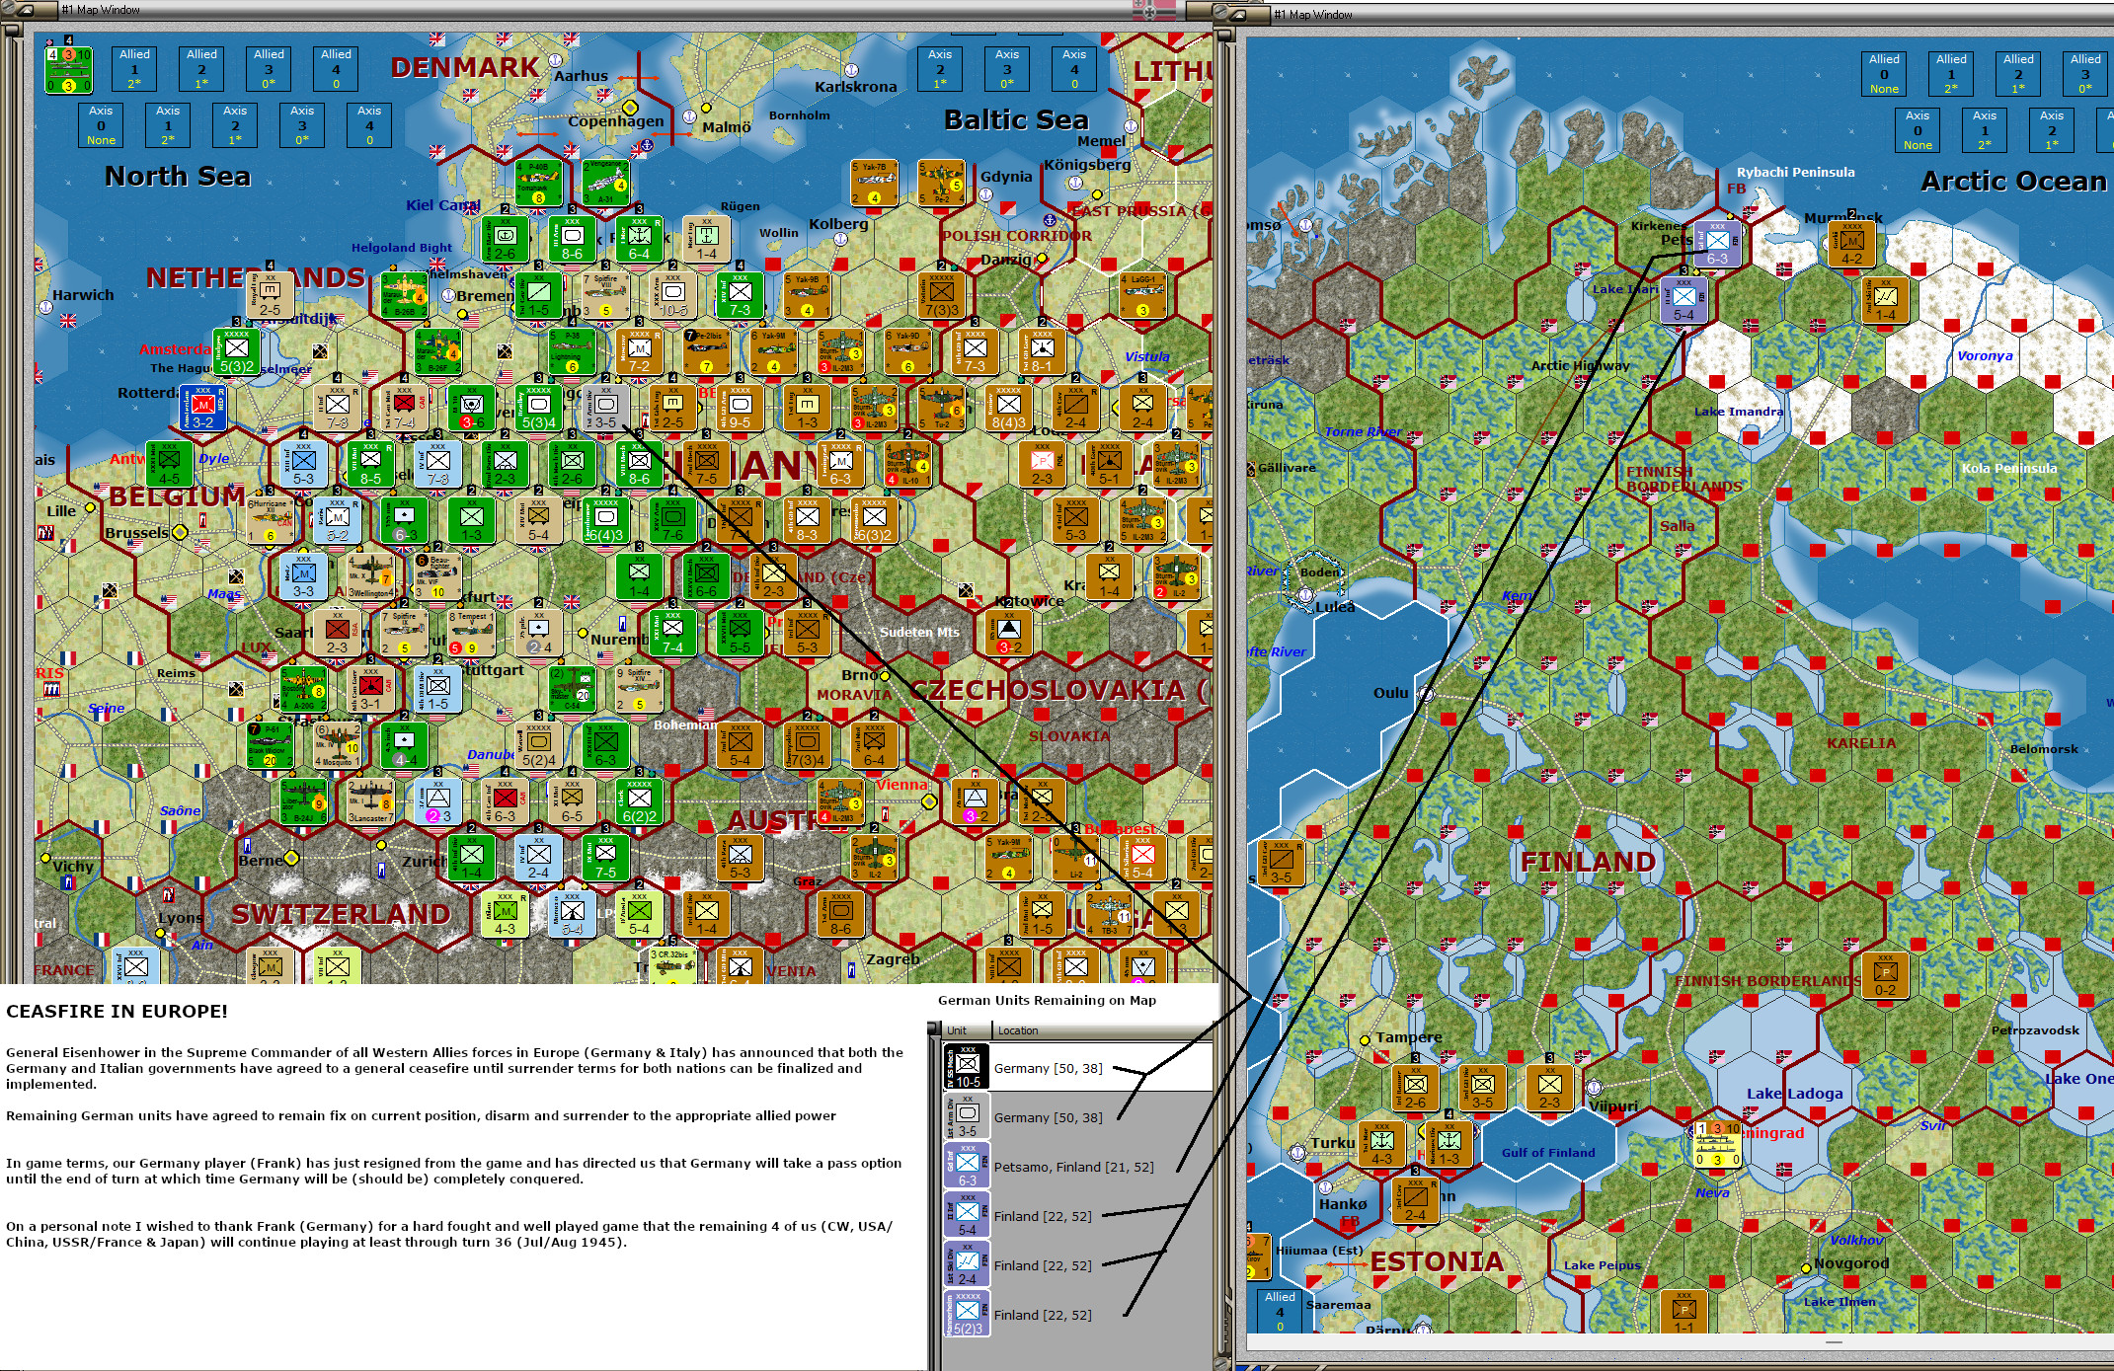The image size is (2114, 1371).
Task: Click the Gd Inf 6-3 Finnish unit in list
Action: tap(967, 1166)
